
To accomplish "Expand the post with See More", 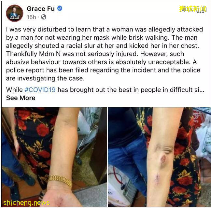I will [x=21, y=98].
